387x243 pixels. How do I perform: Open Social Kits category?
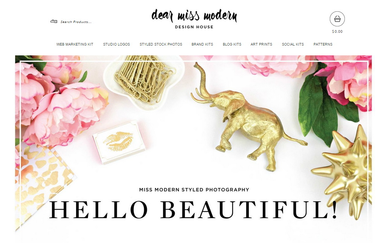[293, 44]
